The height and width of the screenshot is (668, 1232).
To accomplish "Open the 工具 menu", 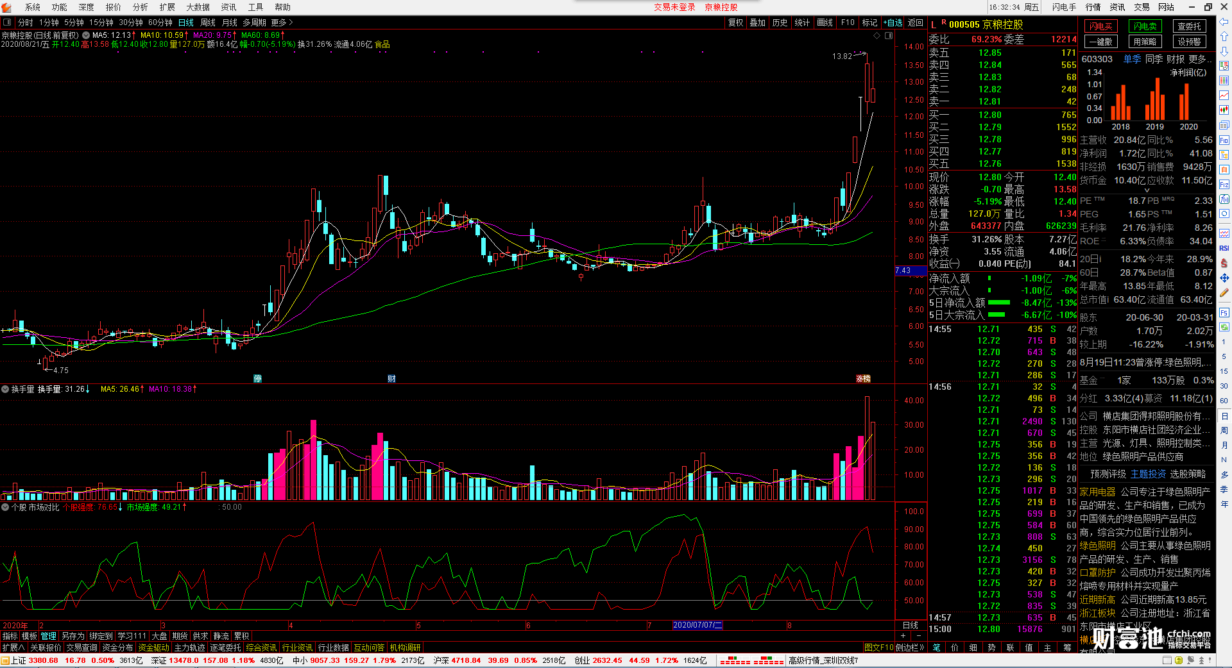I will point(255,7).
